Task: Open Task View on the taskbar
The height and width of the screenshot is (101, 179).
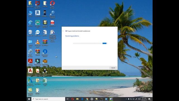Action: [68, 99]
